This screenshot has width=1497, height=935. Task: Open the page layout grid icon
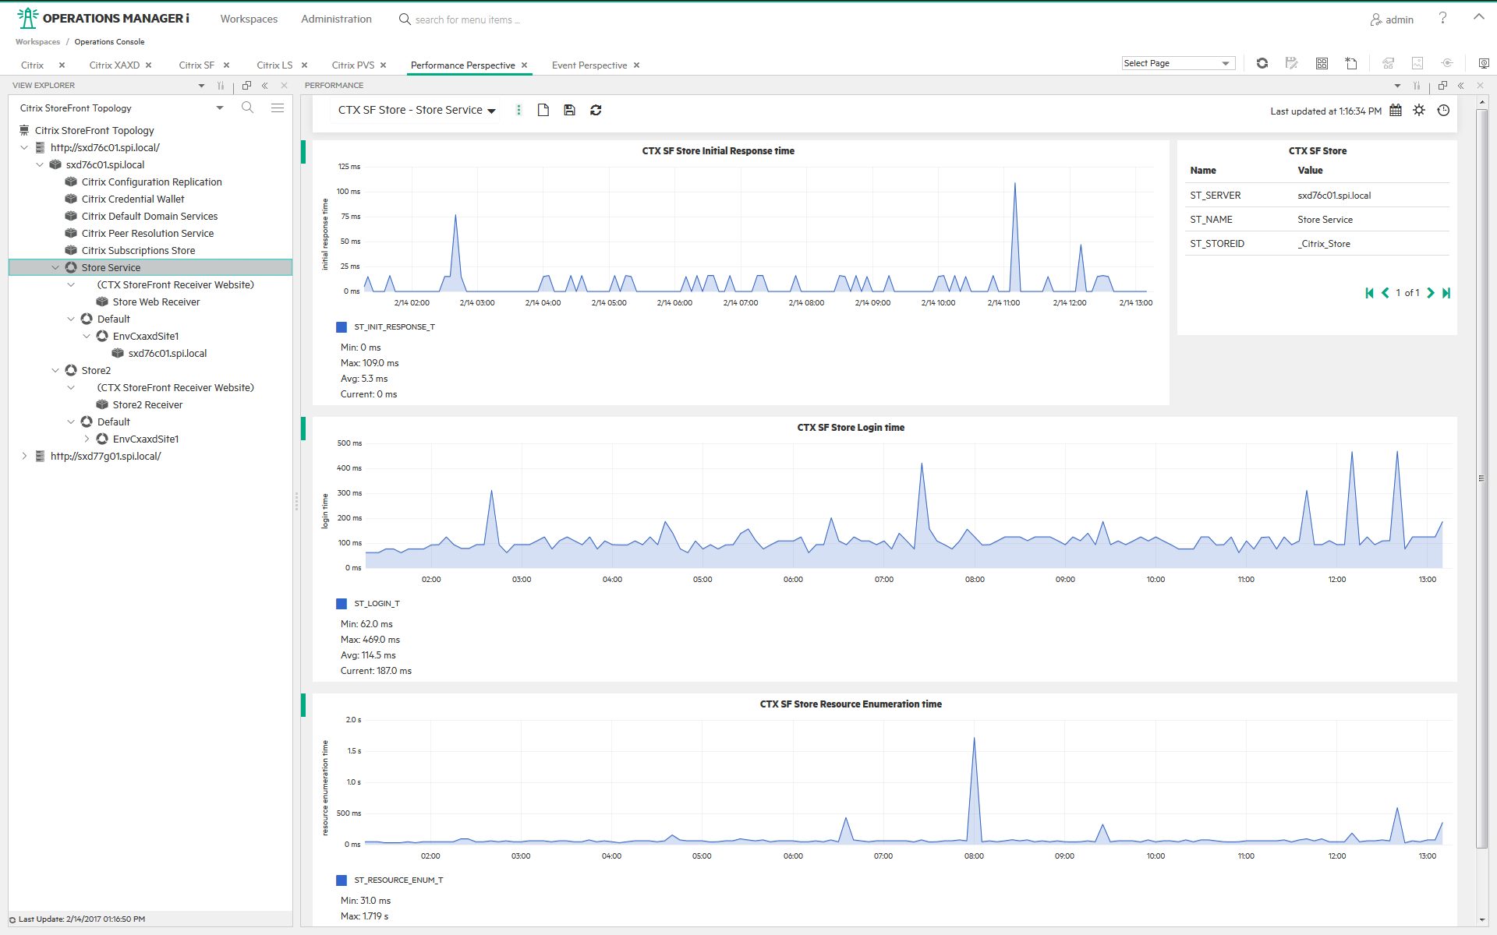click(1322, 64)
